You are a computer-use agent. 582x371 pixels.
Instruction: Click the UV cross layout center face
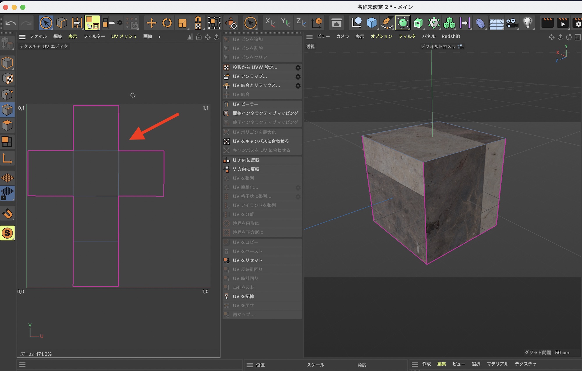click(96, 173)
